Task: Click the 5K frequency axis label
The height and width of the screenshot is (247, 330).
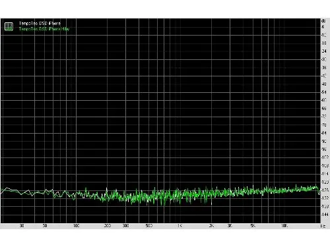Action: tap(253, 226)
